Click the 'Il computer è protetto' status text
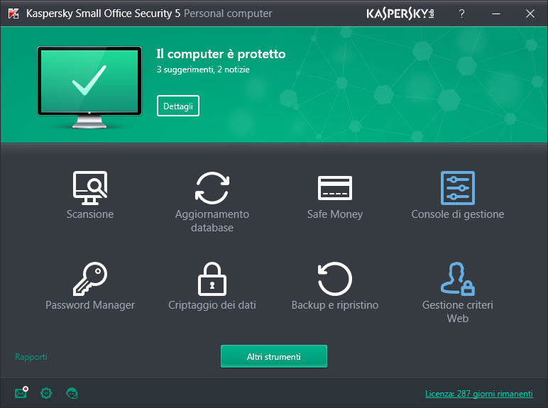Image resolution: width=548 pixels, height=408 pixels. pos(221,54)
